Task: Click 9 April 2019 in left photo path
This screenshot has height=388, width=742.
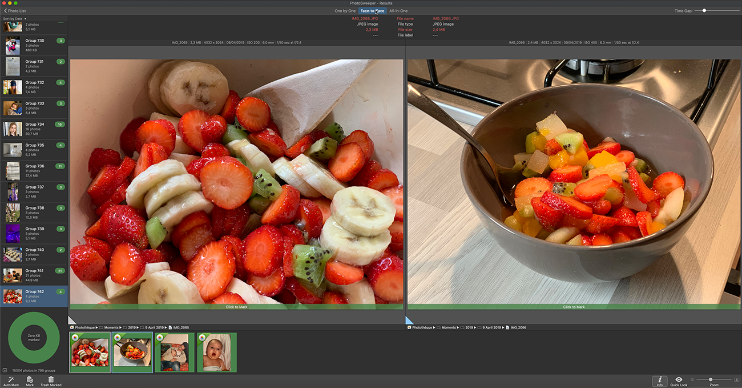Action: click(x=151, y=327)
